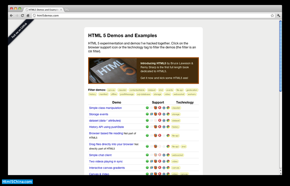The image size is (290, 186).
Task: Bookmark this page with the star icon
Action: click(272, 15)
